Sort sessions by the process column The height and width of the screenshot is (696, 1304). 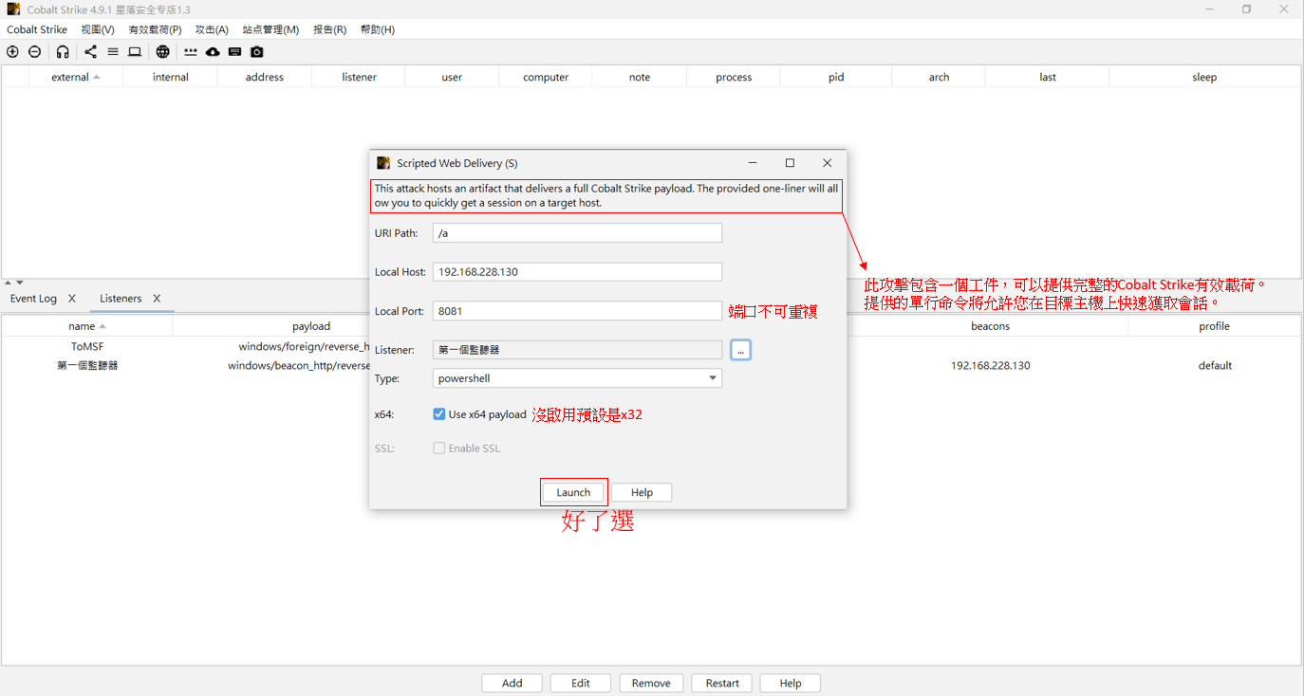click(734, 77)
